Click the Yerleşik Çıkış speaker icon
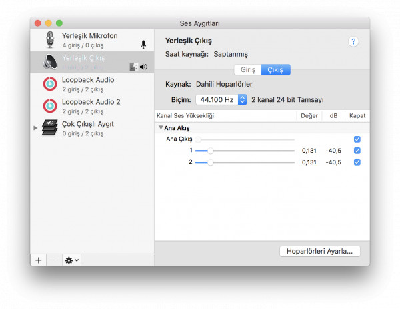 (50, 62)
